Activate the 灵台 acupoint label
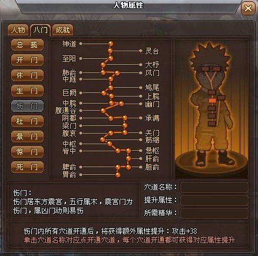Screen dimensions: 258x256 [x=152, y=51]
